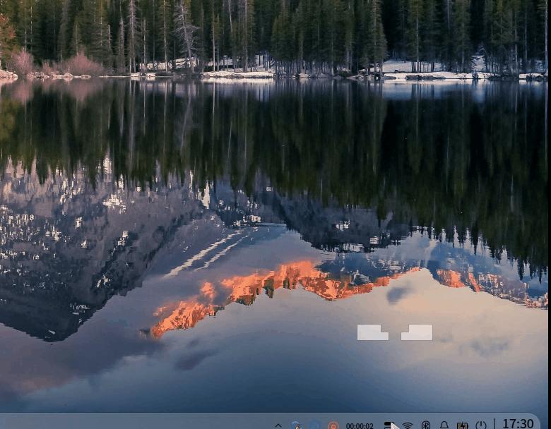Open the notification bell panel
This screenshot has height=429, width=551.
pos(444,425)
